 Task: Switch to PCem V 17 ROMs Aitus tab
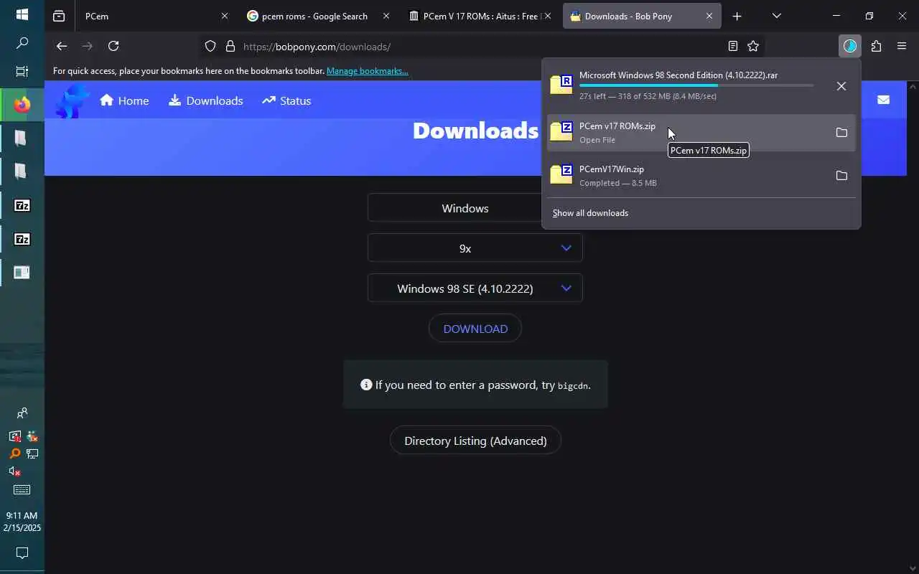(480, 16)
